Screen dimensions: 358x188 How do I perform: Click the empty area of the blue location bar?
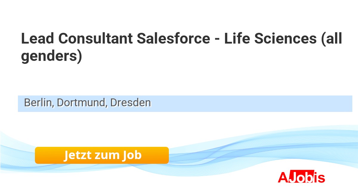[x=251, y=104]
